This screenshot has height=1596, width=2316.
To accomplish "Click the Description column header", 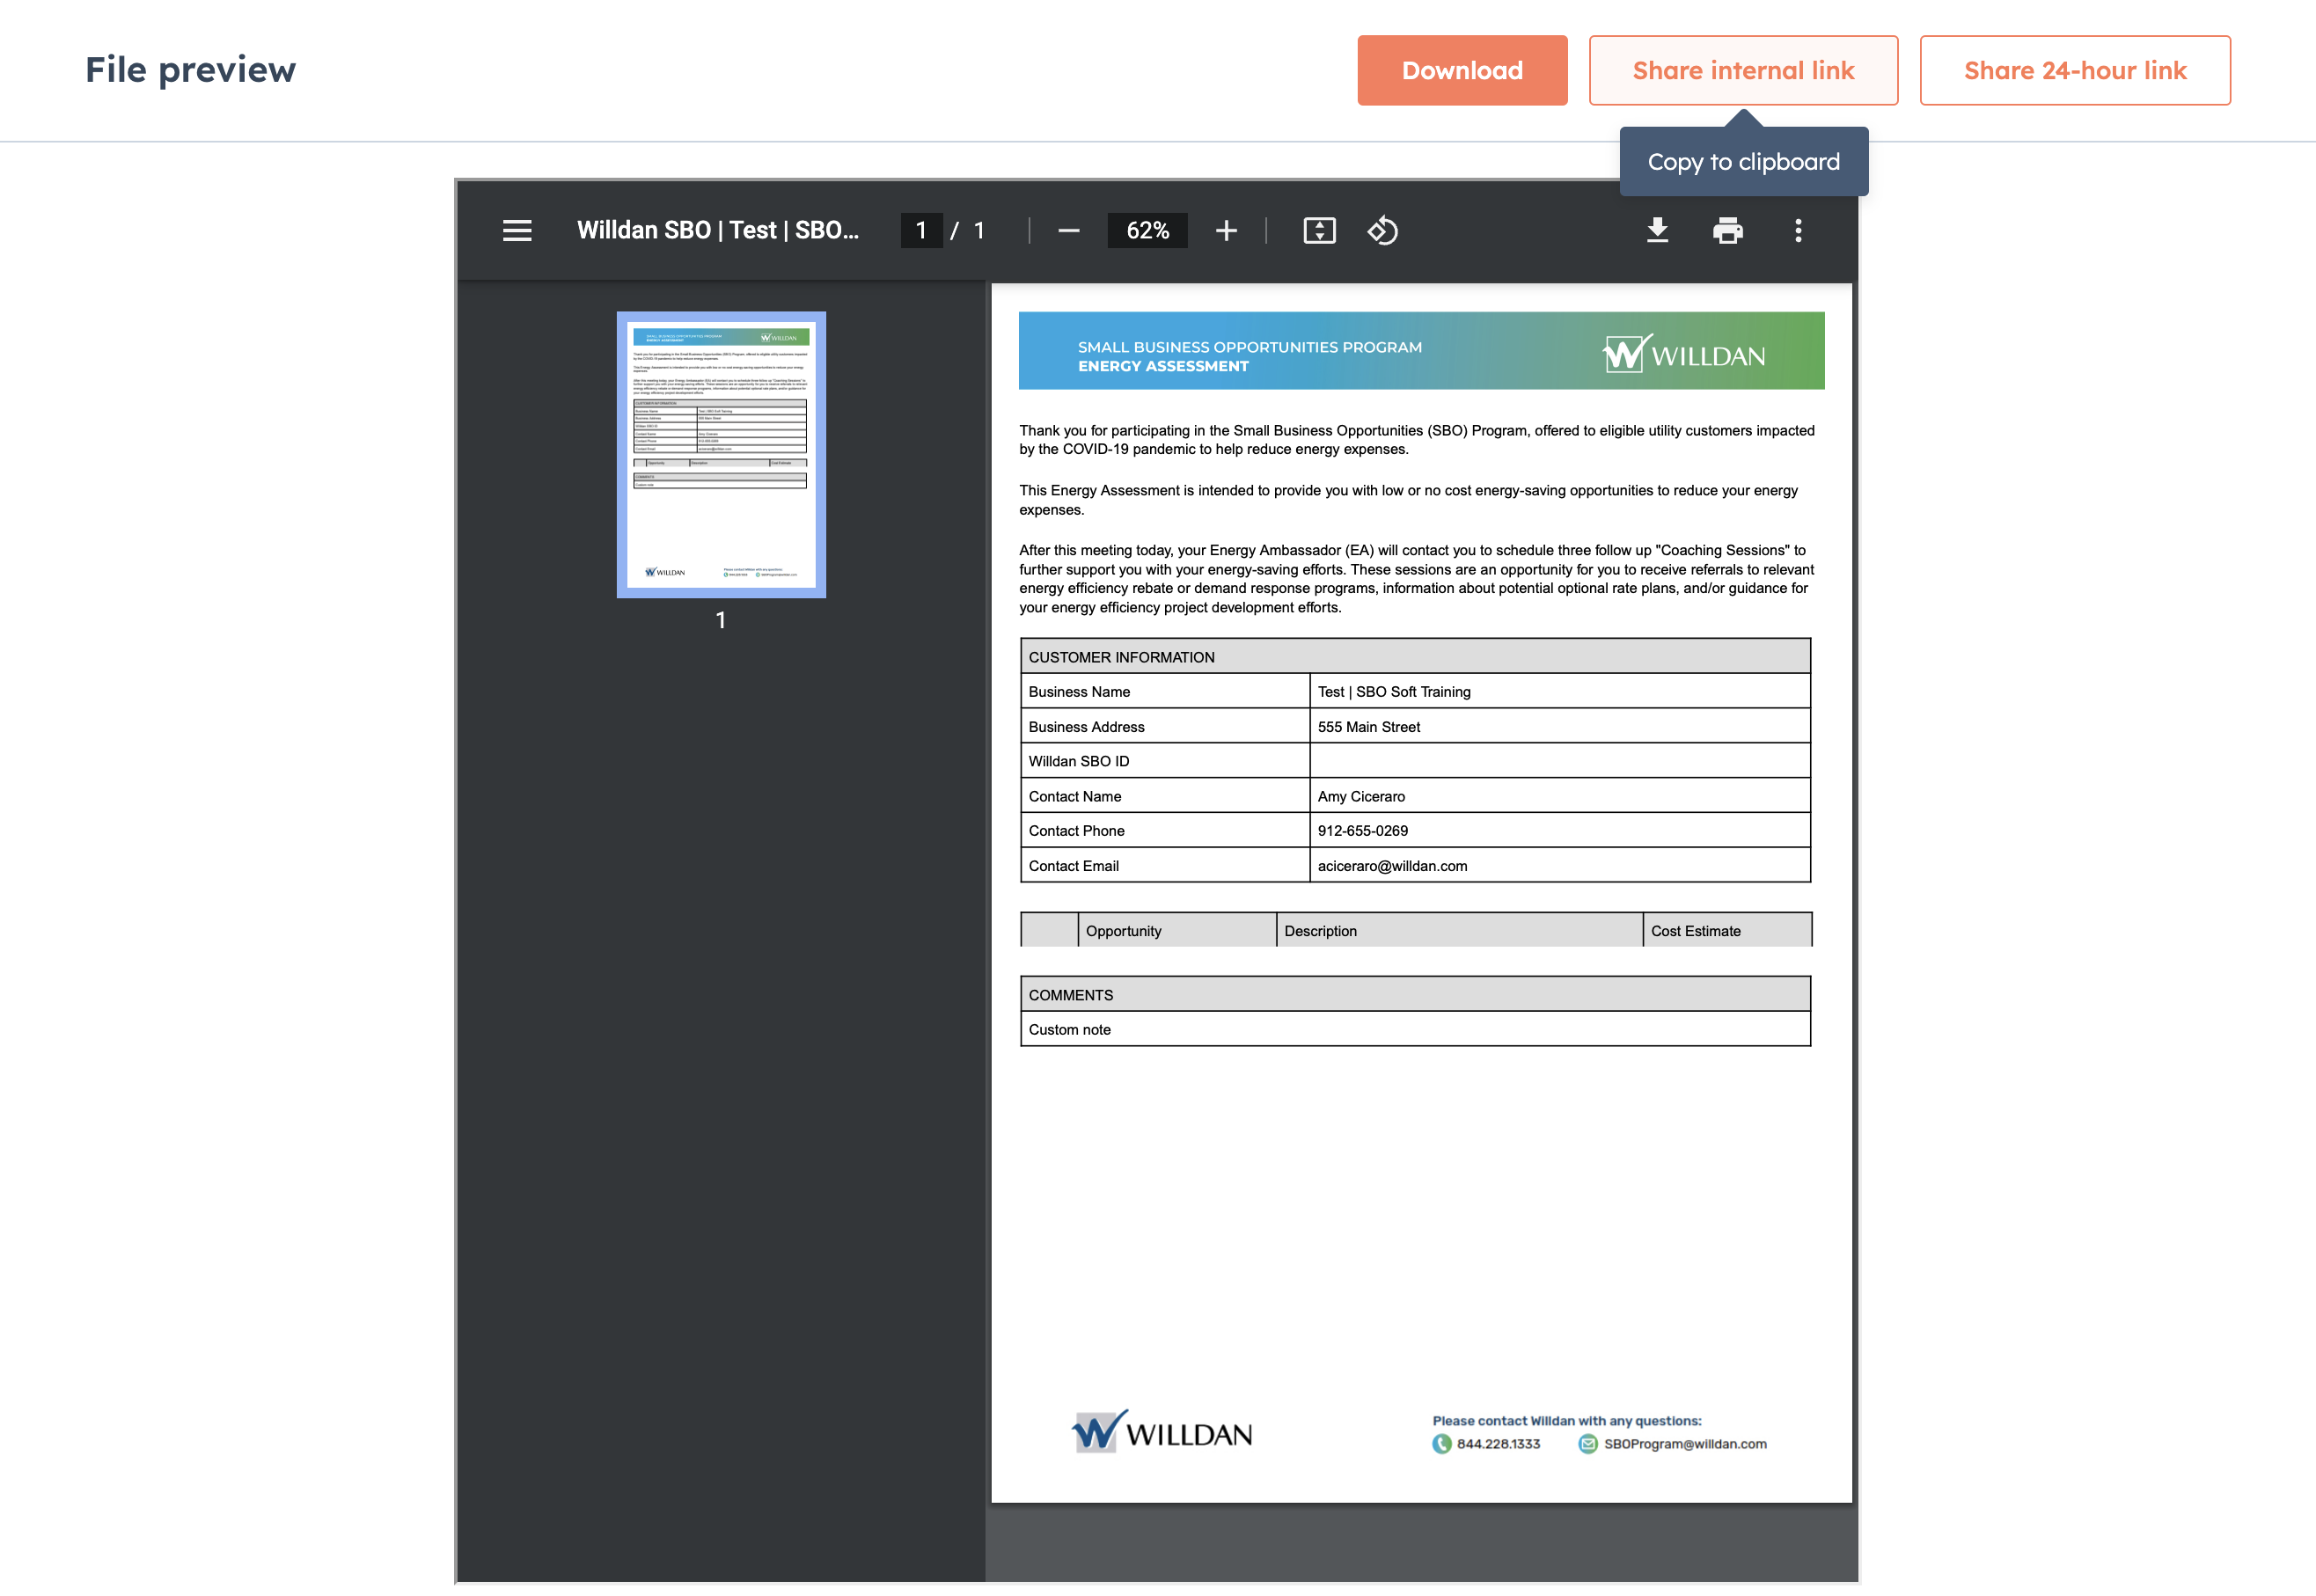I will click(1459, 931).
